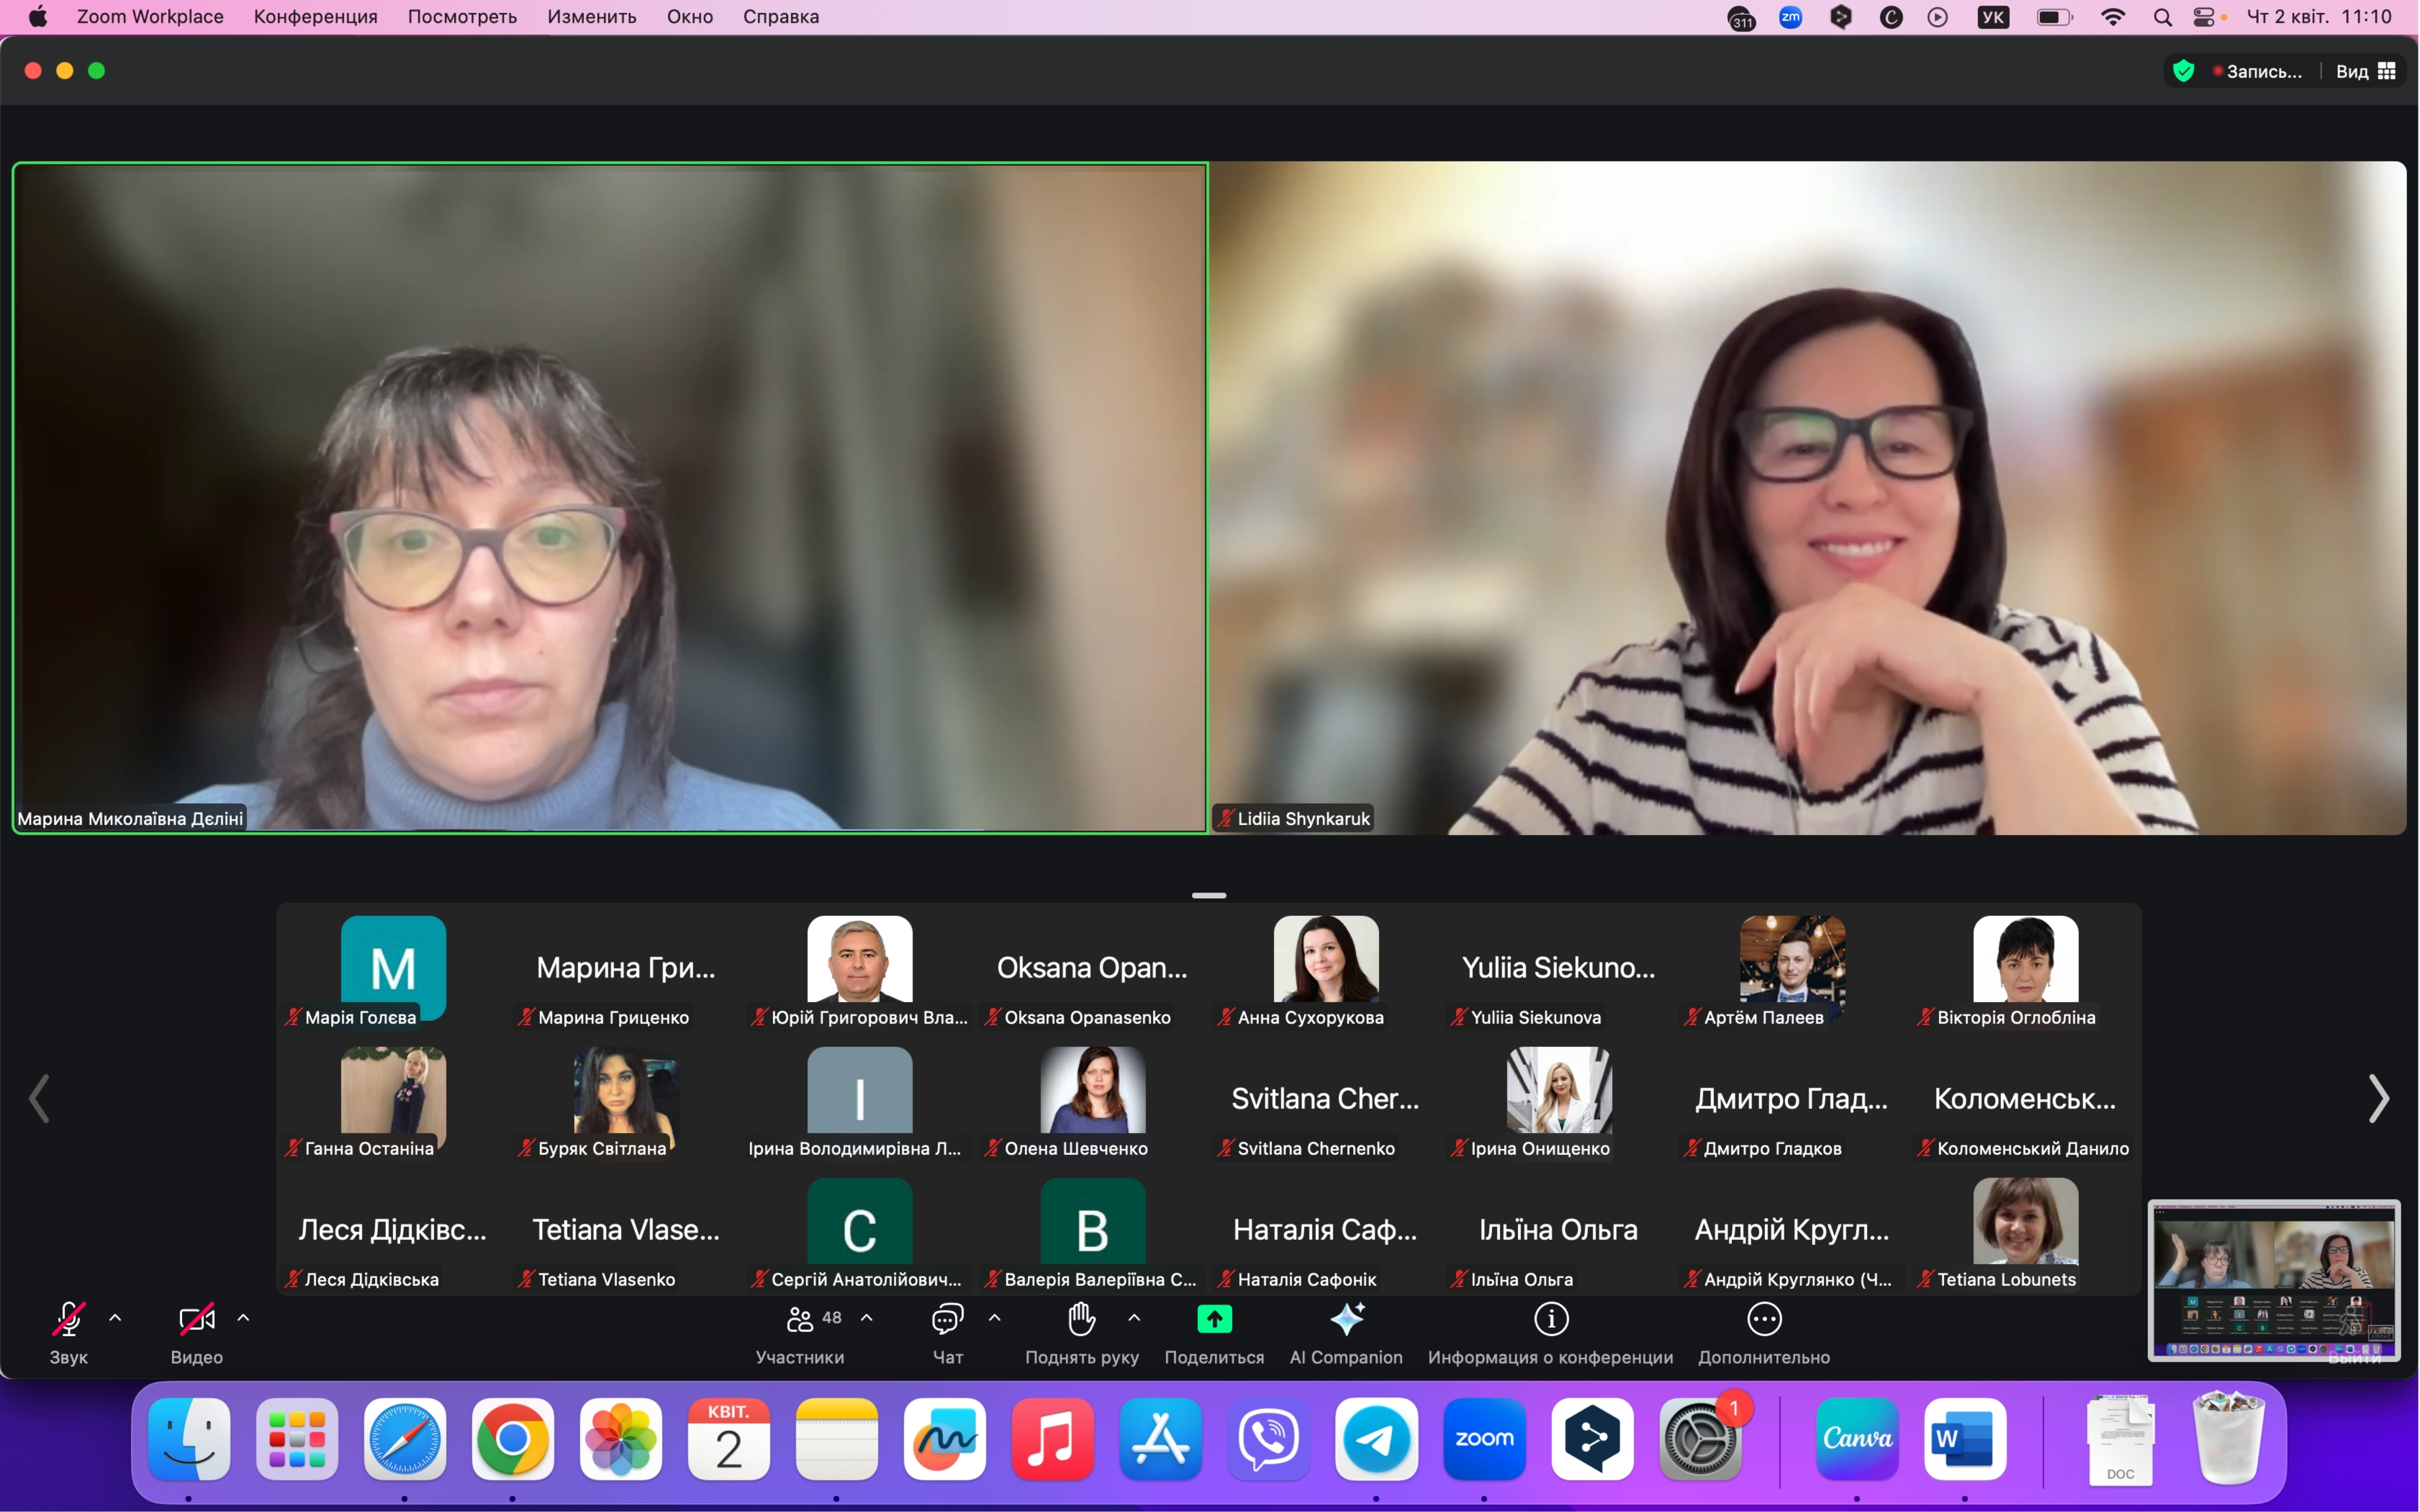
Task: Expand video options arrow next to Видео
Action: [243, 1318]
